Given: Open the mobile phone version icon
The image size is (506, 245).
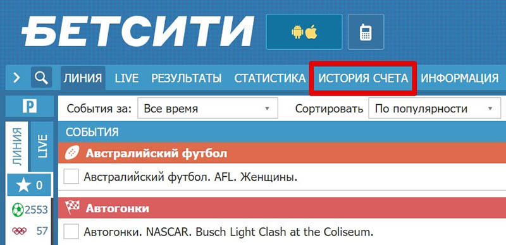Looking at the screenshot, I should coord(366,32).
